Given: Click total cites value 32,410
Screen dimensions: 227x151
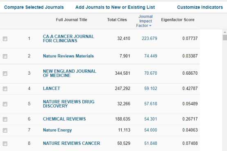Looking at the screenshot, I should (x=124, y=39).
